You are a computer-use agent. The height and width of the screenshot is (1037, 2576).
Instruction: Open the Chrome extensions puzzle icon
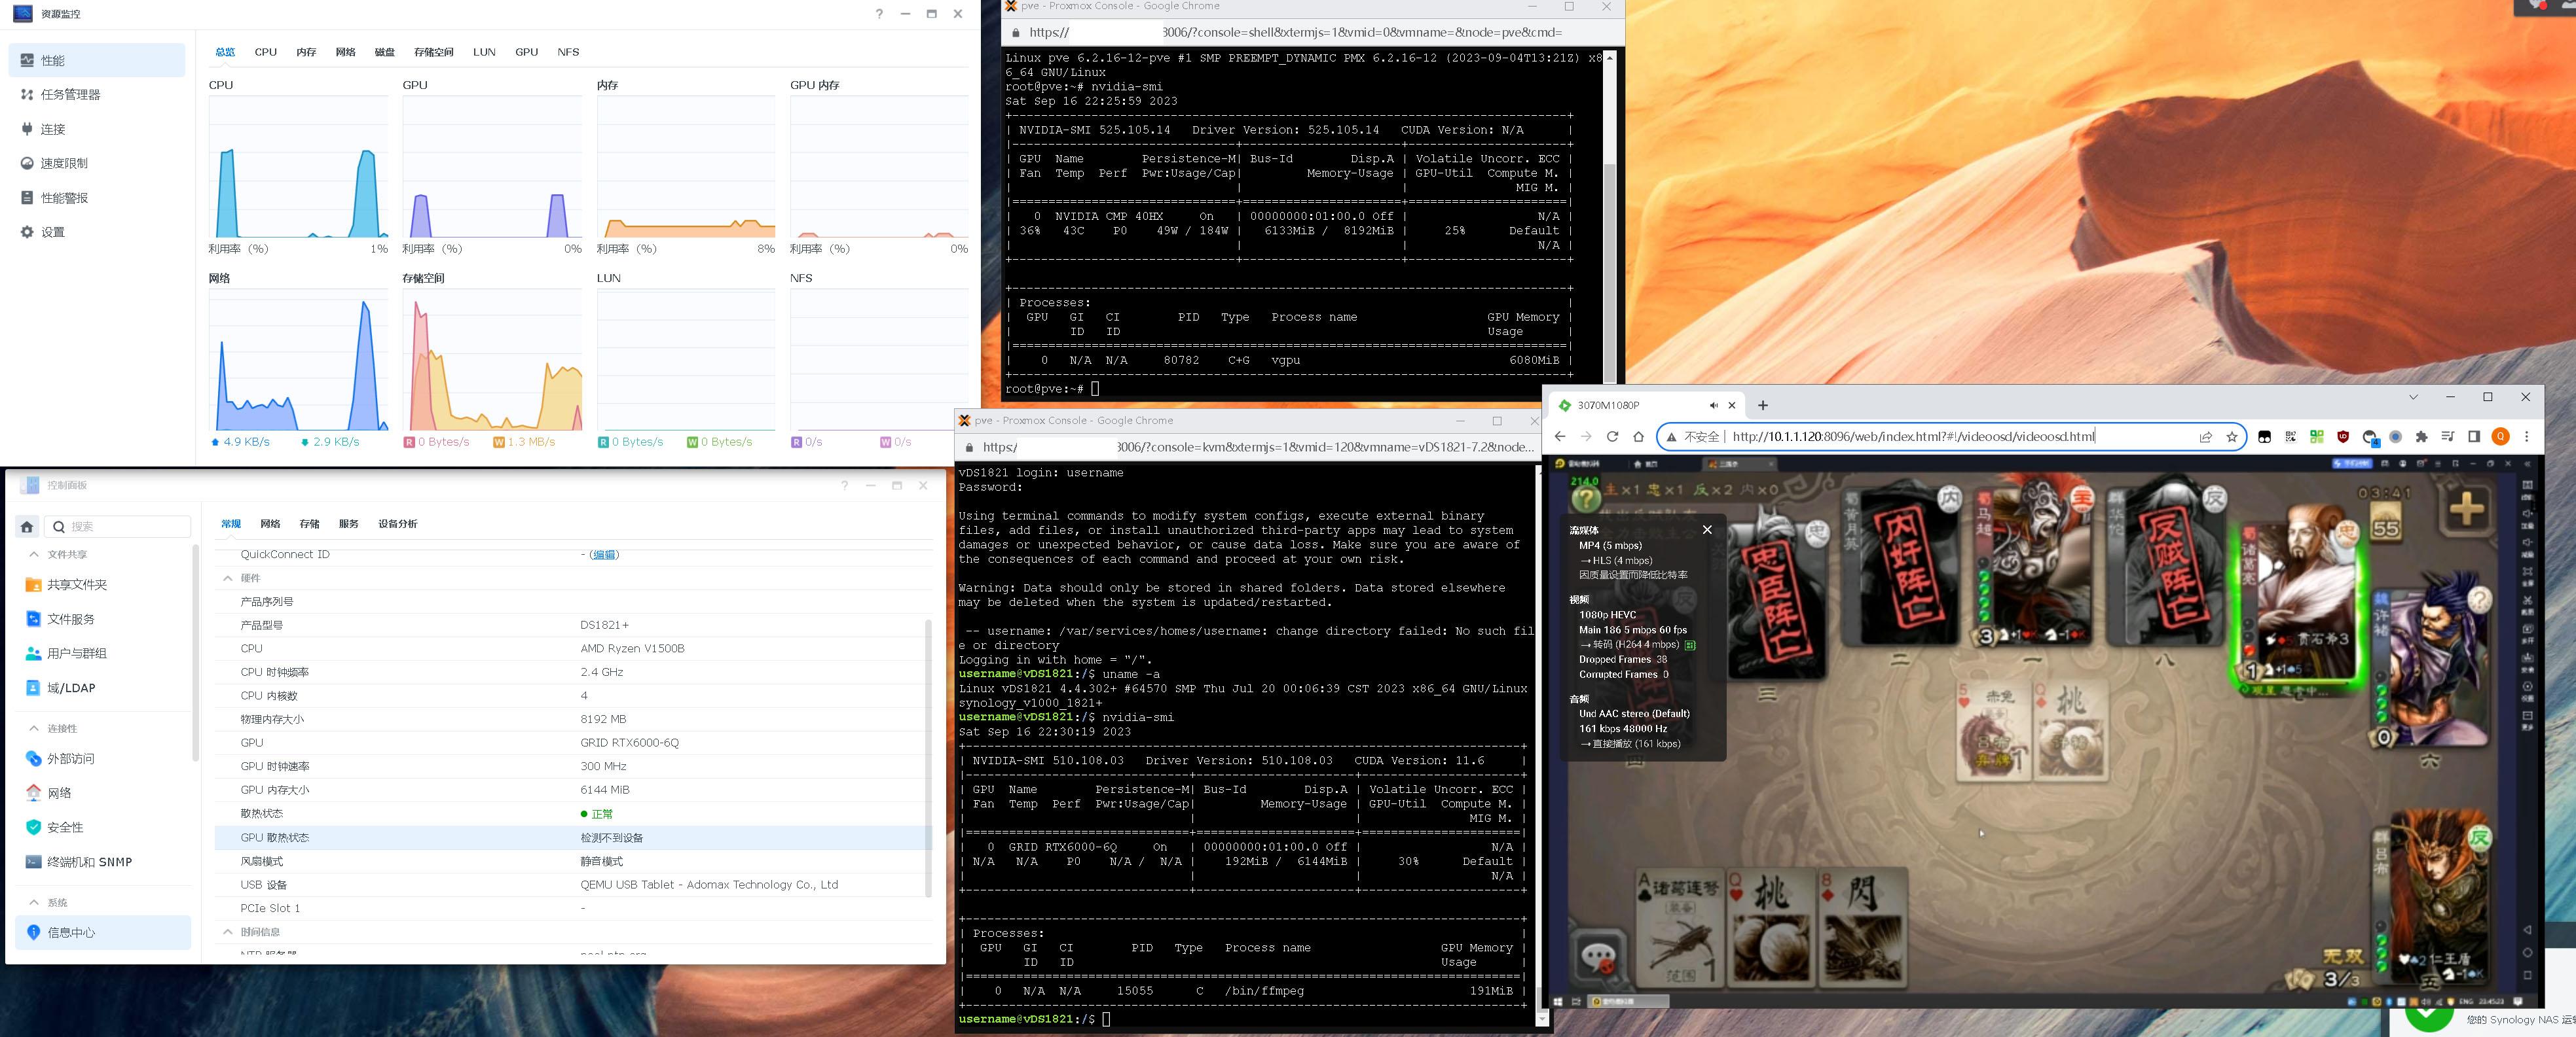[2421, 436]
